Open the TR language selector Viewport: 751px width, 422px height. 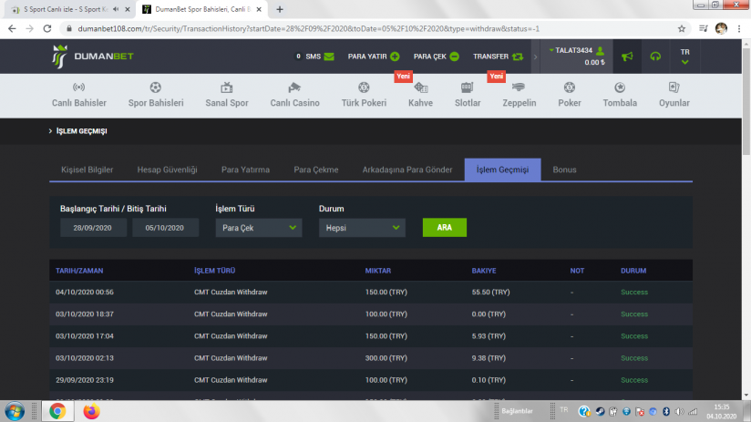(x=684, y=57)
